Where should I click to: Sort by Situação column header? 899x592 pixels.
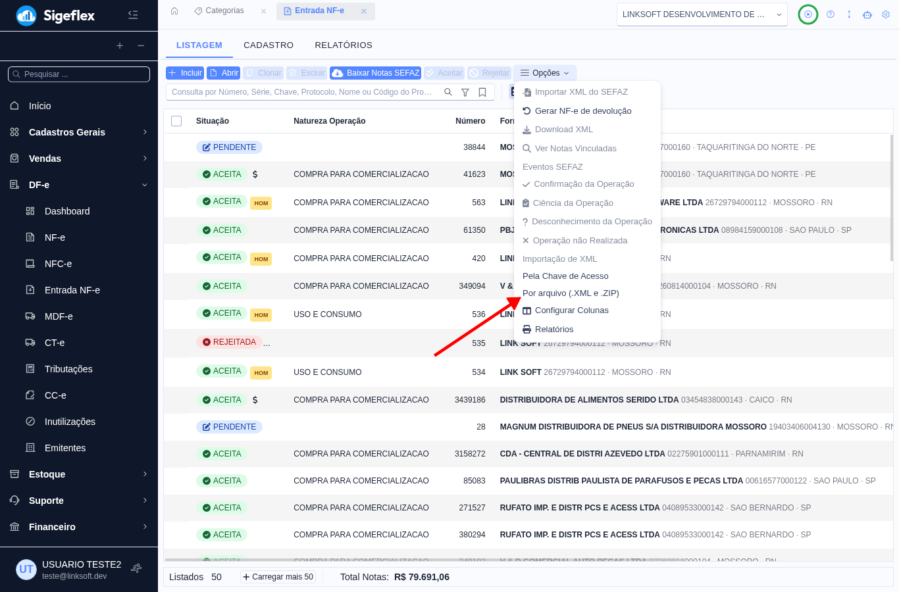click(x=213, y=121)
